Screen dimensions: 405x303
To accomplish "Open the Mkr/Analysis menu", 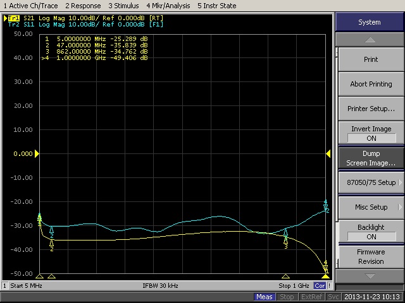I will (168, 6).
